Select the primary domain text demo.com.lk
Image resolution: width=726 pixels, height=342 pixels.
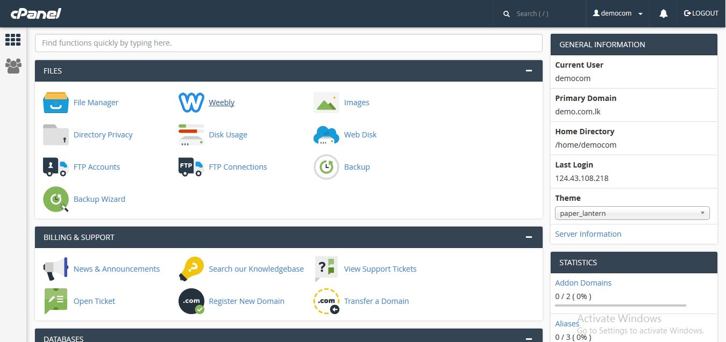coord(578,112)
